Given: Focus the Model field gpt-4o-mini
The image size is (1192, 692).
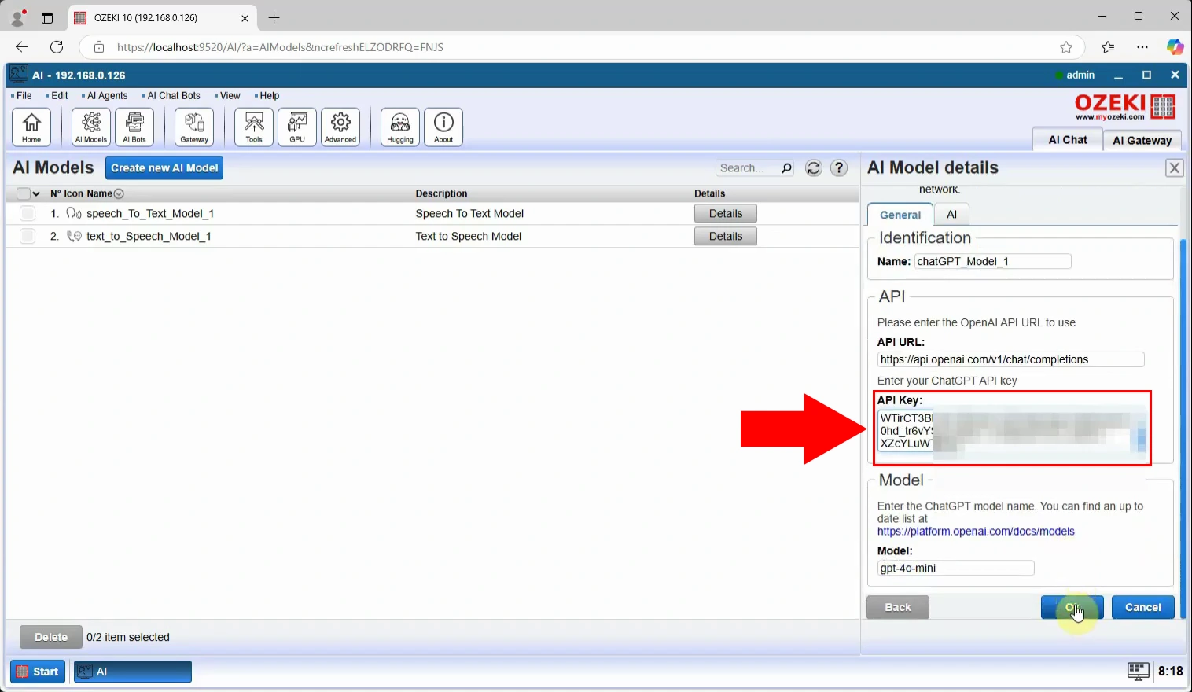Looking at the screenshot, I should pos(956,568).
